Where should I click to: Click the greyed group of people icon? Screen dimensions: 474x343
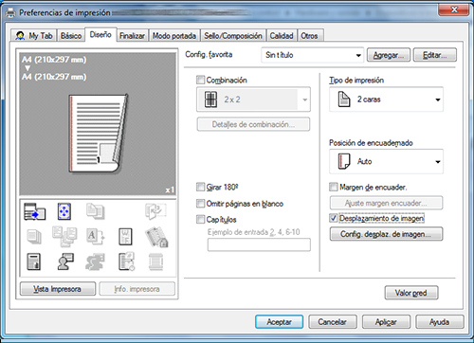(95, 262)
